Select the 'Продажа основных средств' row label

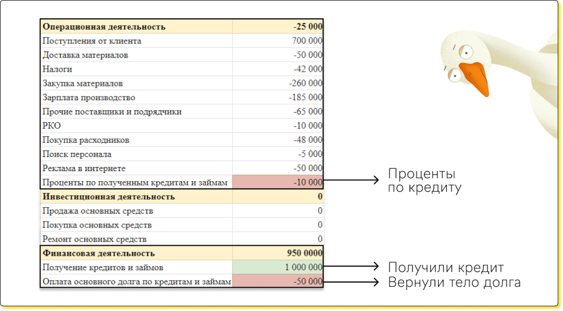98,211
